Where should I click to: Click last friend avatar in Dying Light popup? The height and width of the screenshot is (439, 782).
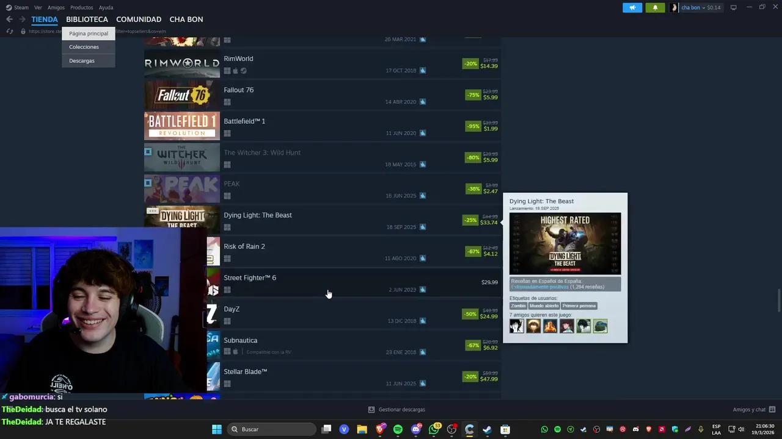[x=600, y=326]
